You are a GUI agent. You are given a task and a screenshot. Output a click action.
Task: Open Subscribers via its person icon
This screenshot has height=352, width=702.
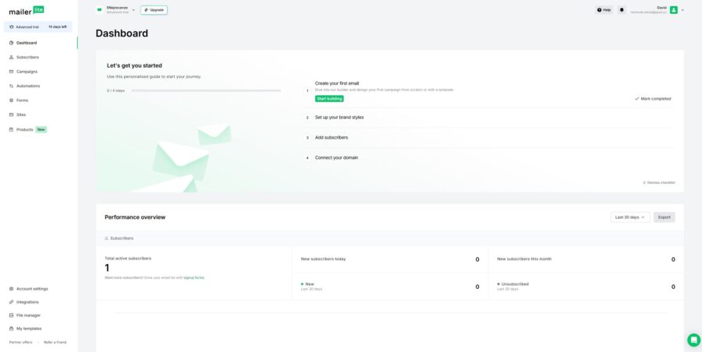tap(11, 58)
